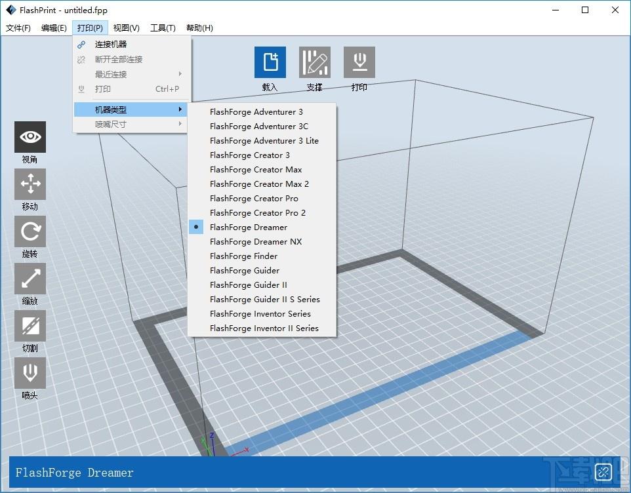Open the Supports (支撑) tool icon

click(x=315, y=62)
